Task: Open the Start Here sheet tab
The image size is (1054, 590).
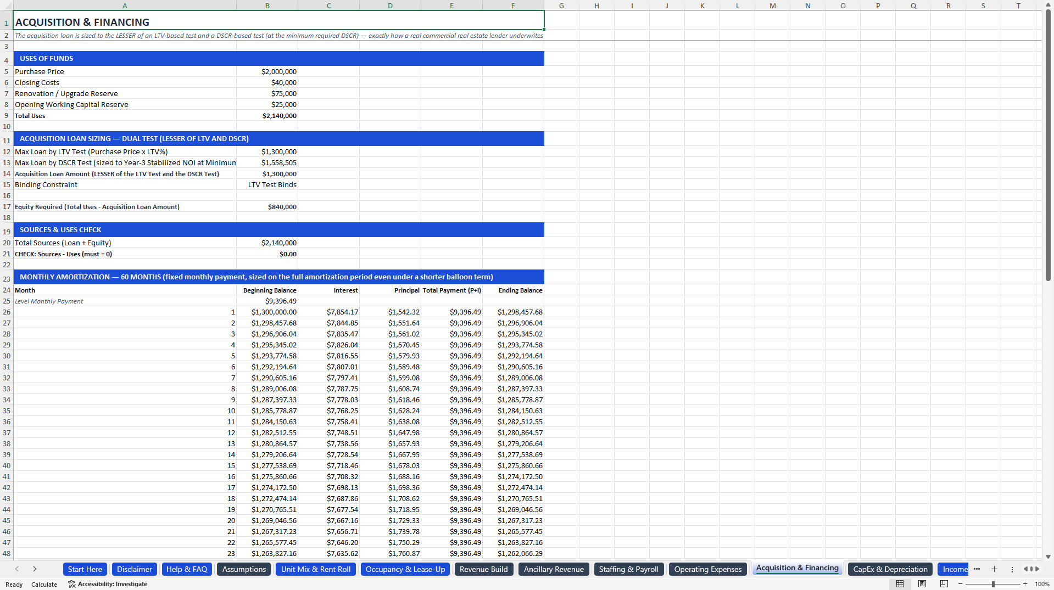Action: (x=85, y=569)
